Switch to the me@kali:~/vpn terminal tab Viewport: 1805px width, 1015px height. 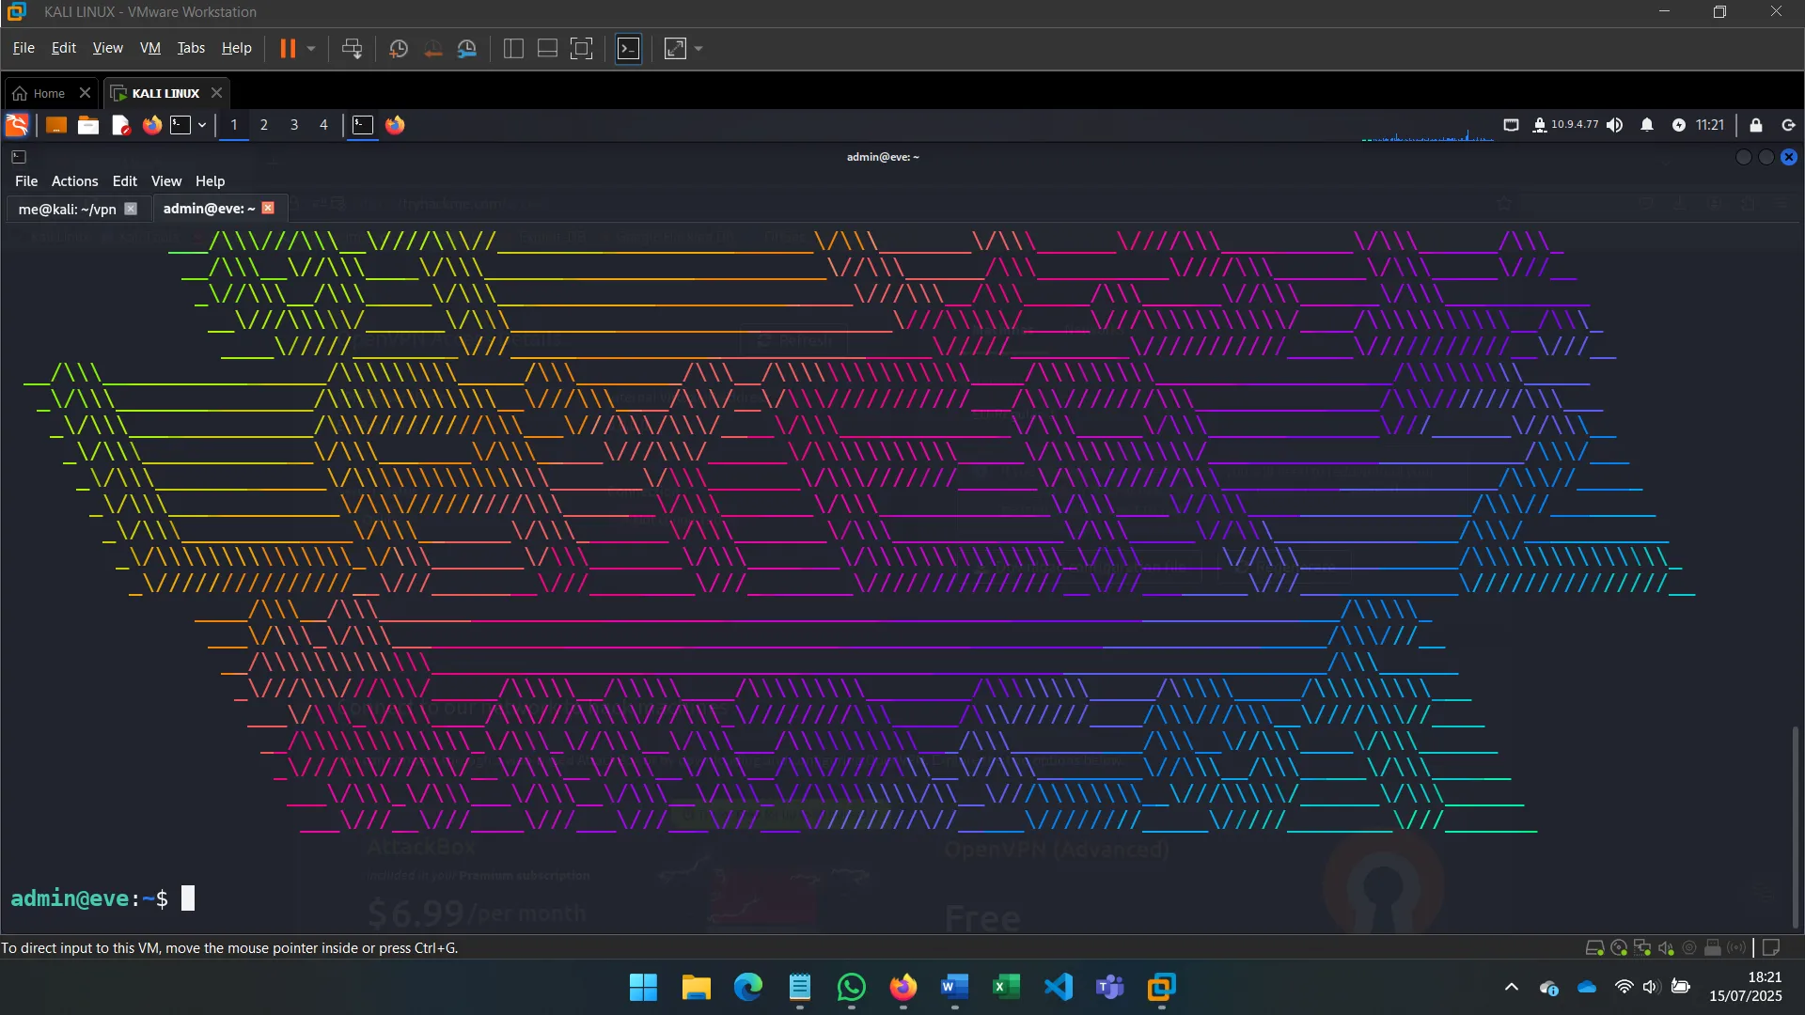coord(66,209)
